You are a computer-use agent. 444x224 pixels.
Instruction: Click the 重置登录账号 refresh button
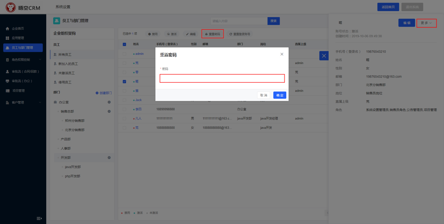(x=240, y=34)
